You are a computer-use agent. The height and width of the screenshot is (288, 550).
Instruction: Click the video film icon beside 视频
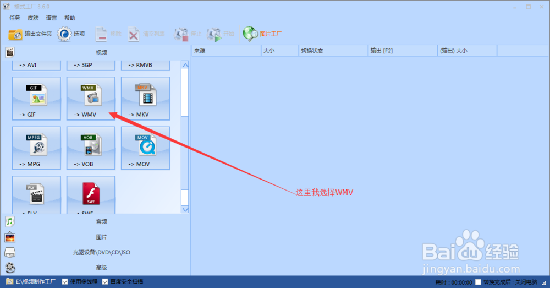pyautogui.click(x=10, y=53)
